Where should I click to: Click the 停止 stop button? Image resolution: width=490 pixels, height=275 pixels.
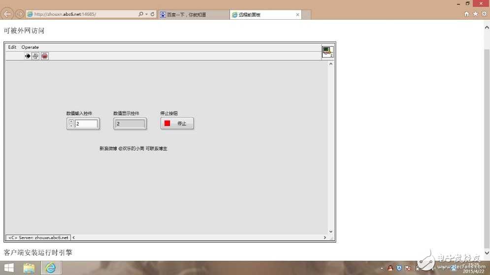click(x=177, y=123)
